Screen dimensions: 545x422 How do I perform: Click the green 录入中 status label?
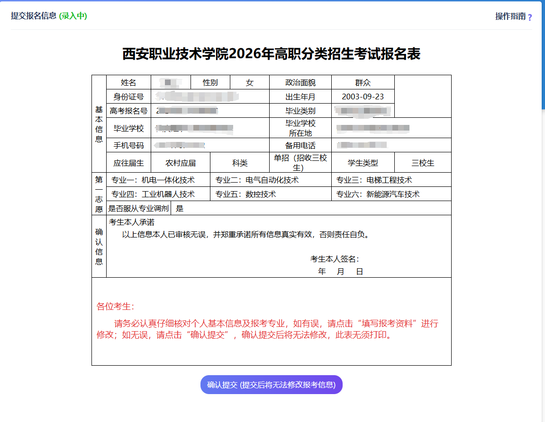[73, 16]
